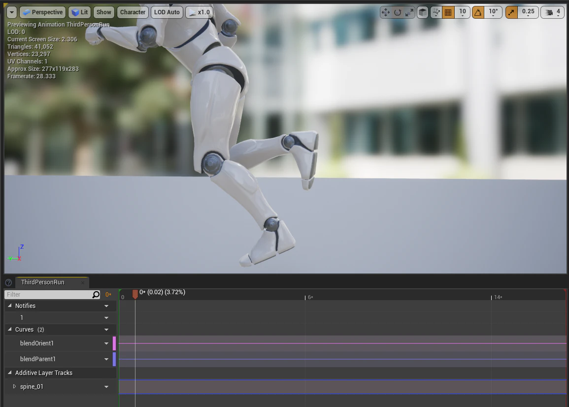Select the blendOrient1 curve row
Screen dimensions: 569x407
tap(60, 343)
